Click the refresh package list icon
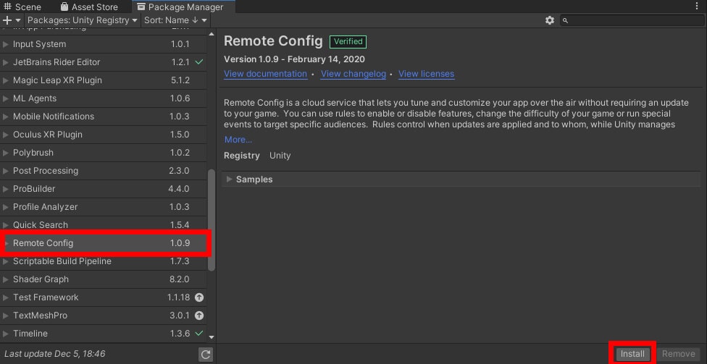The image size is (707, 364). (206, 354)
